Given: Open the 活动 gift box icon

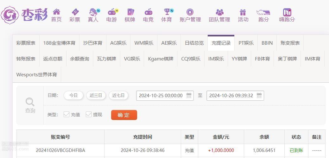Looking at the screenshot, I should [x=243, y=12].
